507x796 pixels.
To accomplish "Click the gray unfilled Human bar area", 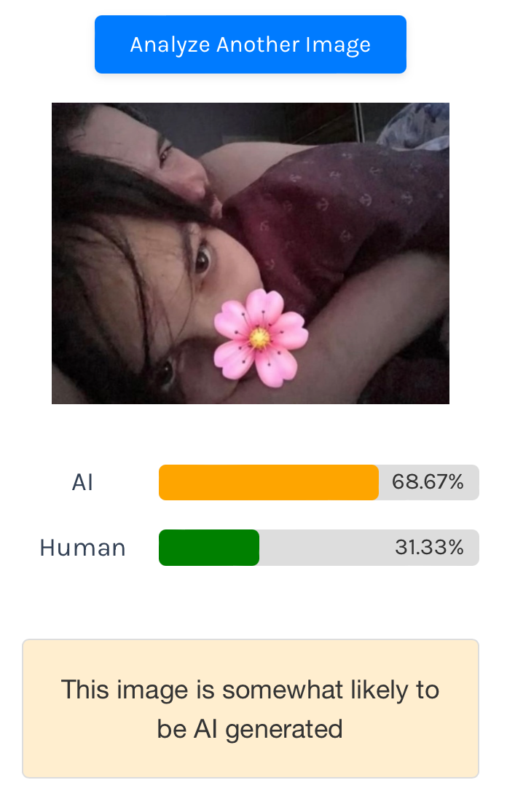I will point(369,547).
